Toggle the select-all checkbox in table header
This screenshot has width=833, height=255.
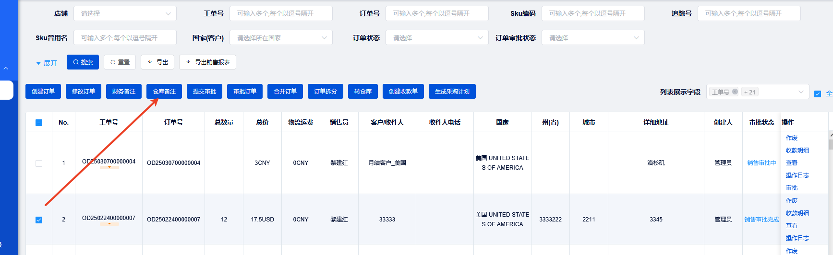tap(39, 123)
